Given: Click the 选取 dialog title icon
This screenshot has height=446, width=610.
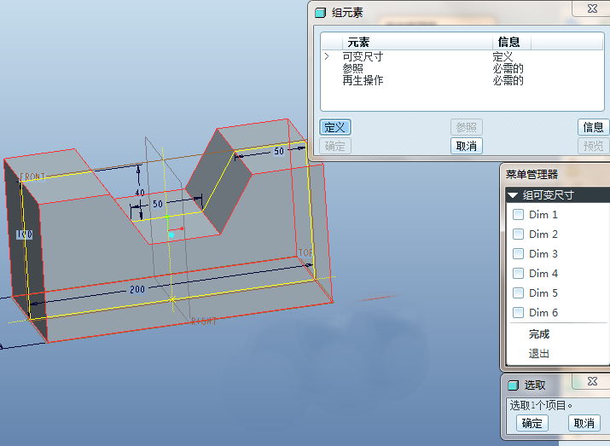Looking at the screenshot, I should click(x=513, y=385).
